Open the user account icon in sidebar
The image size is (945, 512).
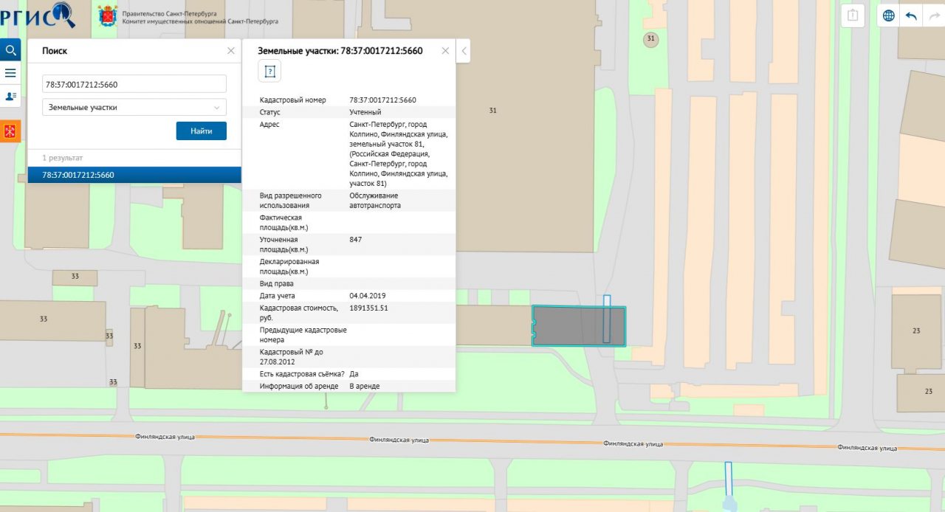[10, 96]
